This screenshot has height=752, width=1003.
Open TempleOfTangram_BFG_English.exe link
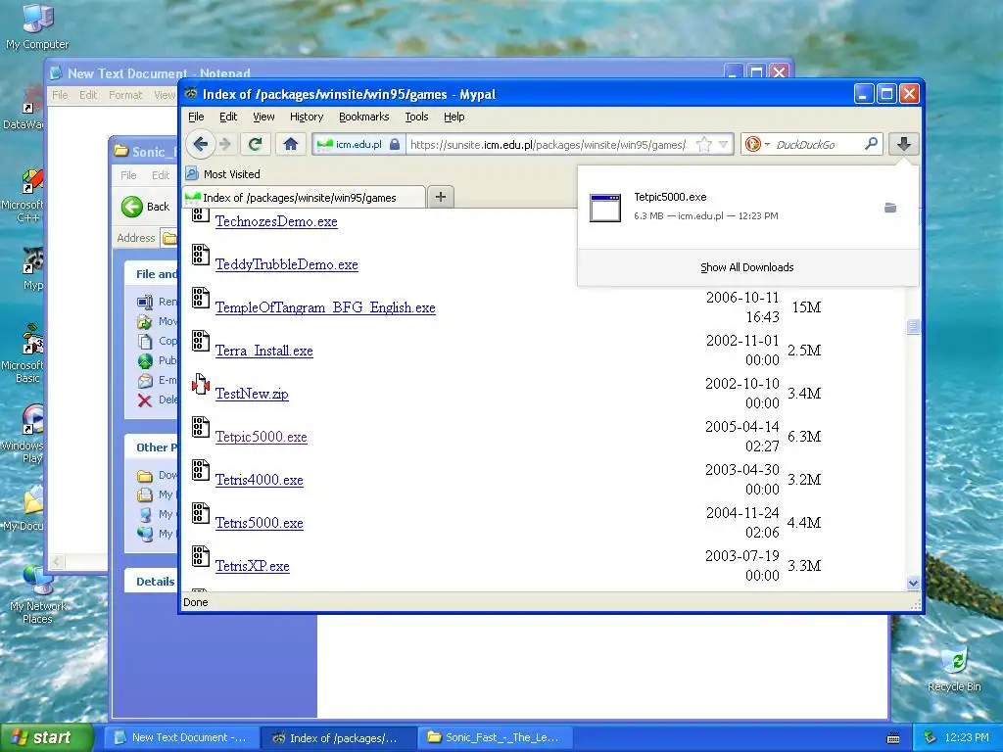click(x=325, y=306)
